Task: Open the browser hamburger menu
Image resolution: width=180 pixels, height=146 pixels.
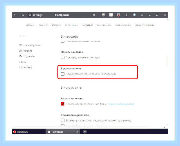Action: [x=142, y=15]
